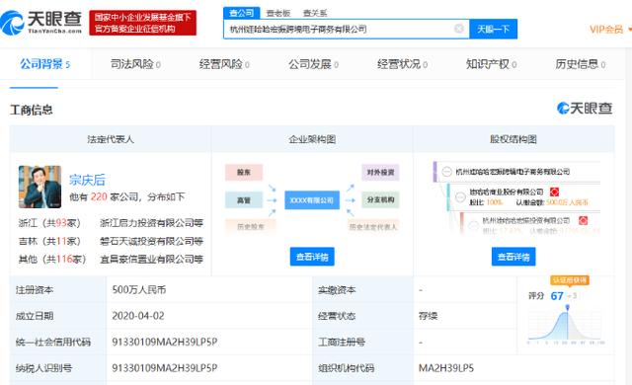Click the 统一社会信用代码 value 91330109MA2H39LP5P
This screenshot has width=632, height=385.
(x=165, y=342)
